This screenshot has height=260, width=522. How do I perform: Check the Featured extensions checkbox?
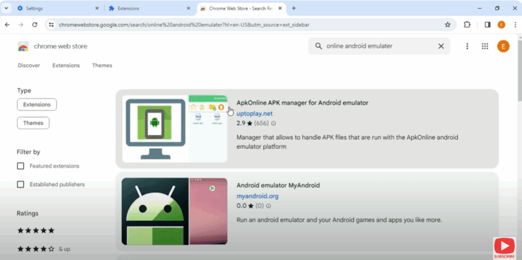pyautogui.click(x=20, y=166)
